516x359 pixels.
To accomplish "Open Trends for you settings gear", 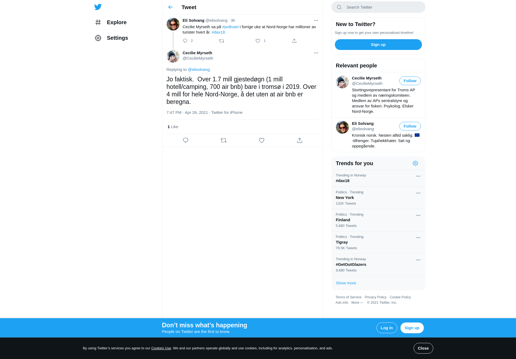I will point(415,163).
